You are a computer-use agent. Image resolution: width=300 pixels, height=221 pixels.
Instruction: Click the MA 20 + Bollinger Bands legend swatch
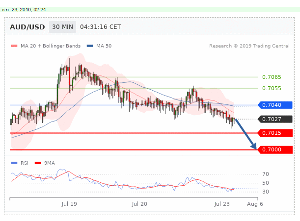click(14, 46)
